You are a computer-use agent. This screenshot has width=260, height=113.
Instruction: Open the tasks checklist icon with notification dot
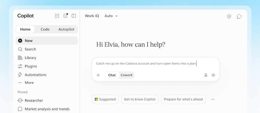click(66, 16)
